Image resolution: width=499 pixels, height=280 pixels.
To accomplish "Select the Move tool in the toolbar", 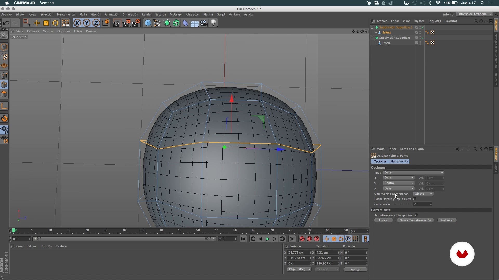I will pos(37,23).
